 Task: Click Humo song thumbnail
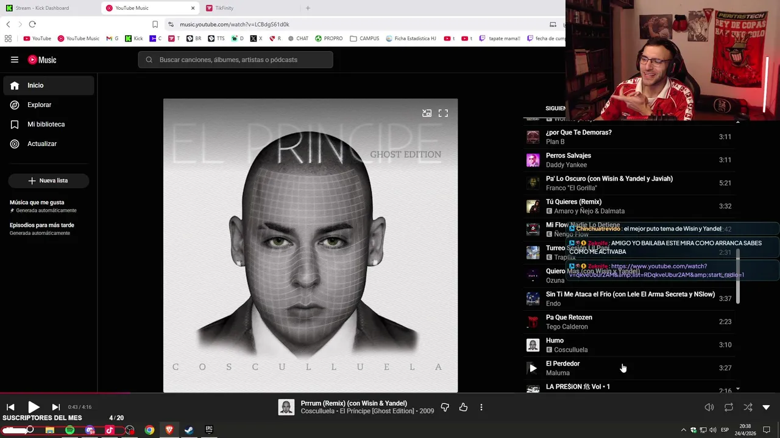pos(533,345)
